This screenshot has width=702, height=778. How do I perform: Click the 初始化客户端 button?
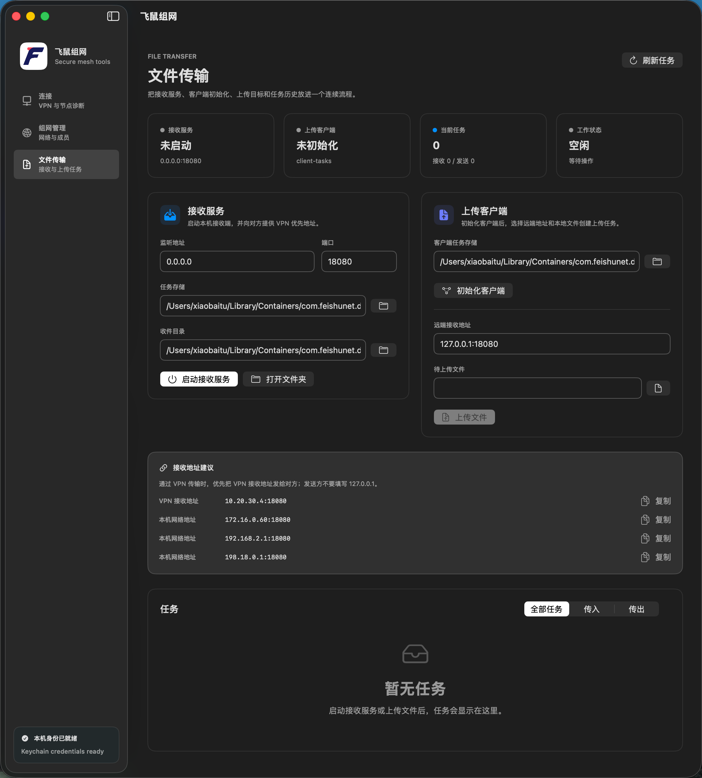tap(473, 291)
